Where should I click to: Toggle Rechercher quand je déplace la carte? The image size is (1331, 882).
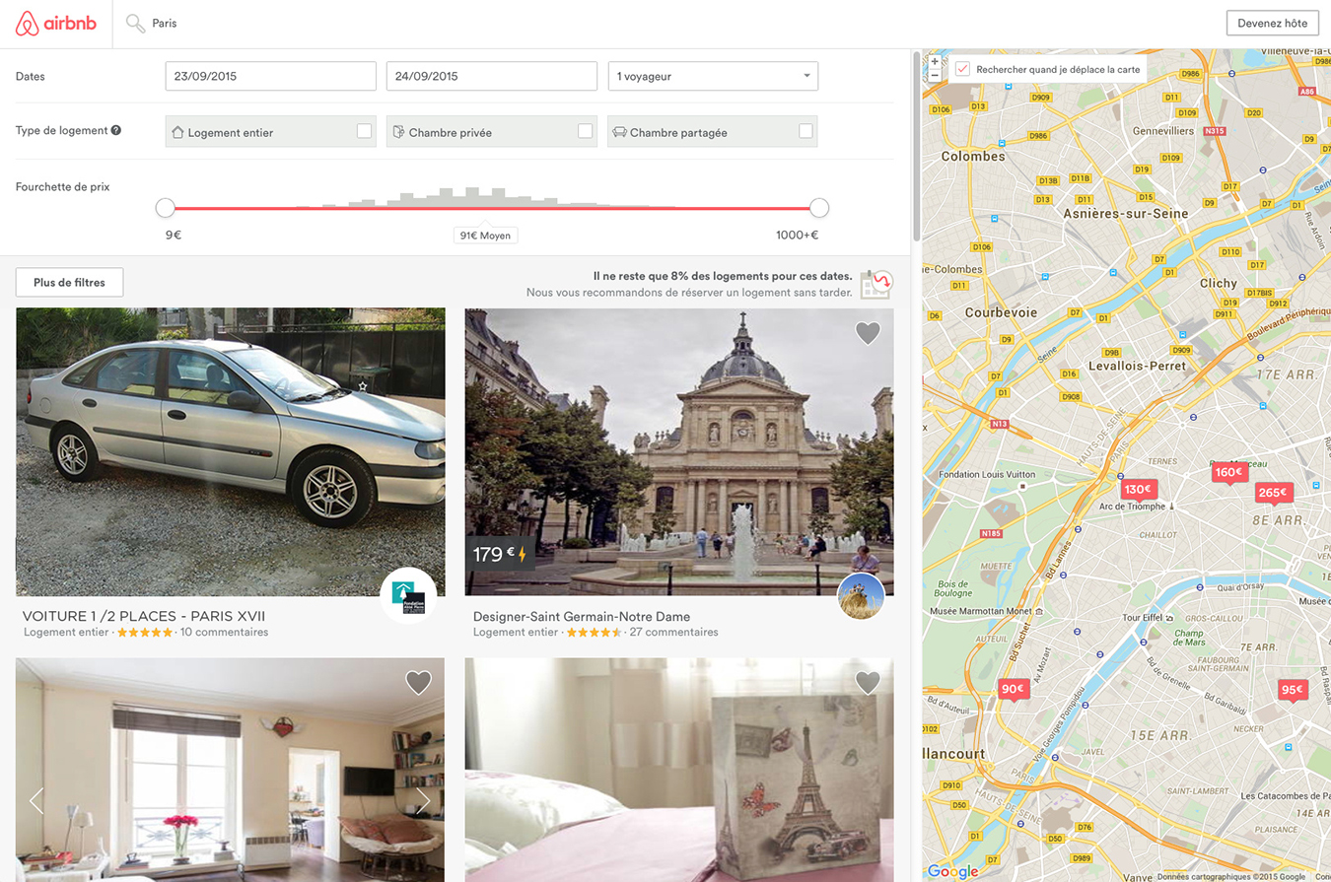click(x=963, y=70)
